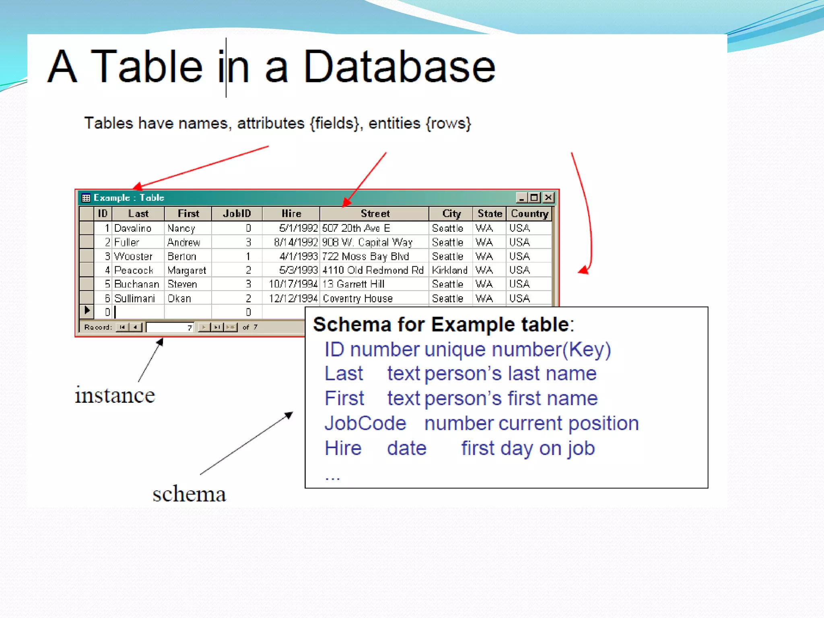This screenshot has height=618, width=824.
Task: Select the Street column header
Action: tap(375, 214)
